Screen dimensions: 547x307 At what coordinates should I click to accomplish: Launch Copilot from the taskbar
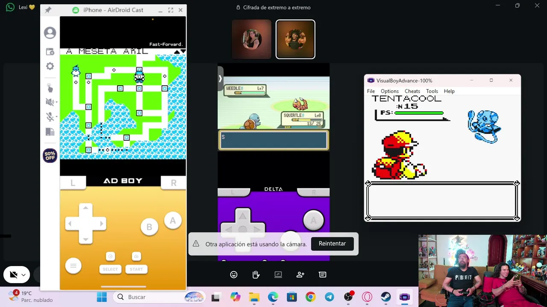click(x=235, y=297)
